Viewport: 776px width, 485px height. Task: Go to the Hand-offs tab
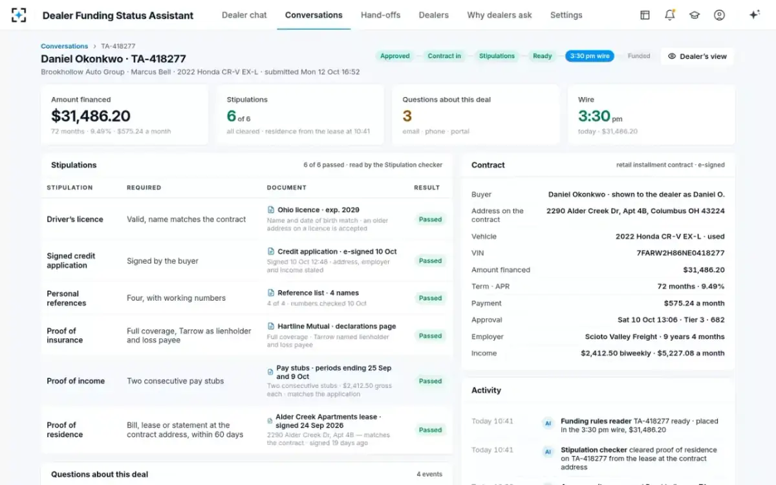pos(381,15)
